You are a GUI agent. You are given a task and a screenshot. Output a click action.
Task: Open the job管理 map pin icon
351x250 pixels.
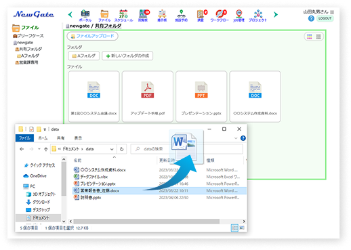[x=239, y=16]
